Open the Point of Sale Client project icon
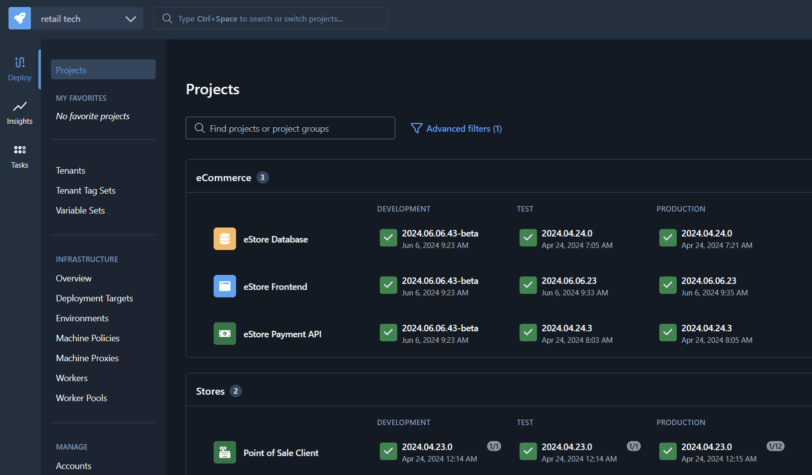Viewport: 812px width, 475px height. [x=225, y=452]
